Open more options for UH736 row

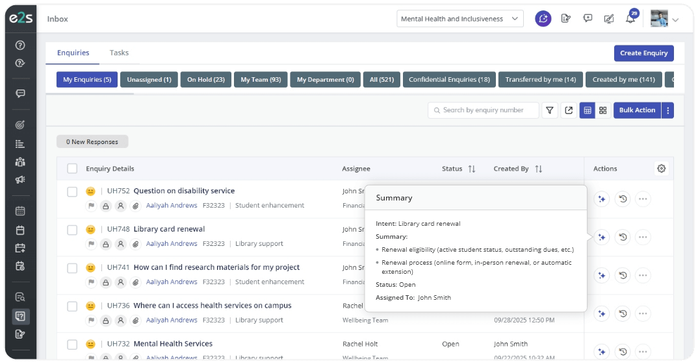(643, 313)
